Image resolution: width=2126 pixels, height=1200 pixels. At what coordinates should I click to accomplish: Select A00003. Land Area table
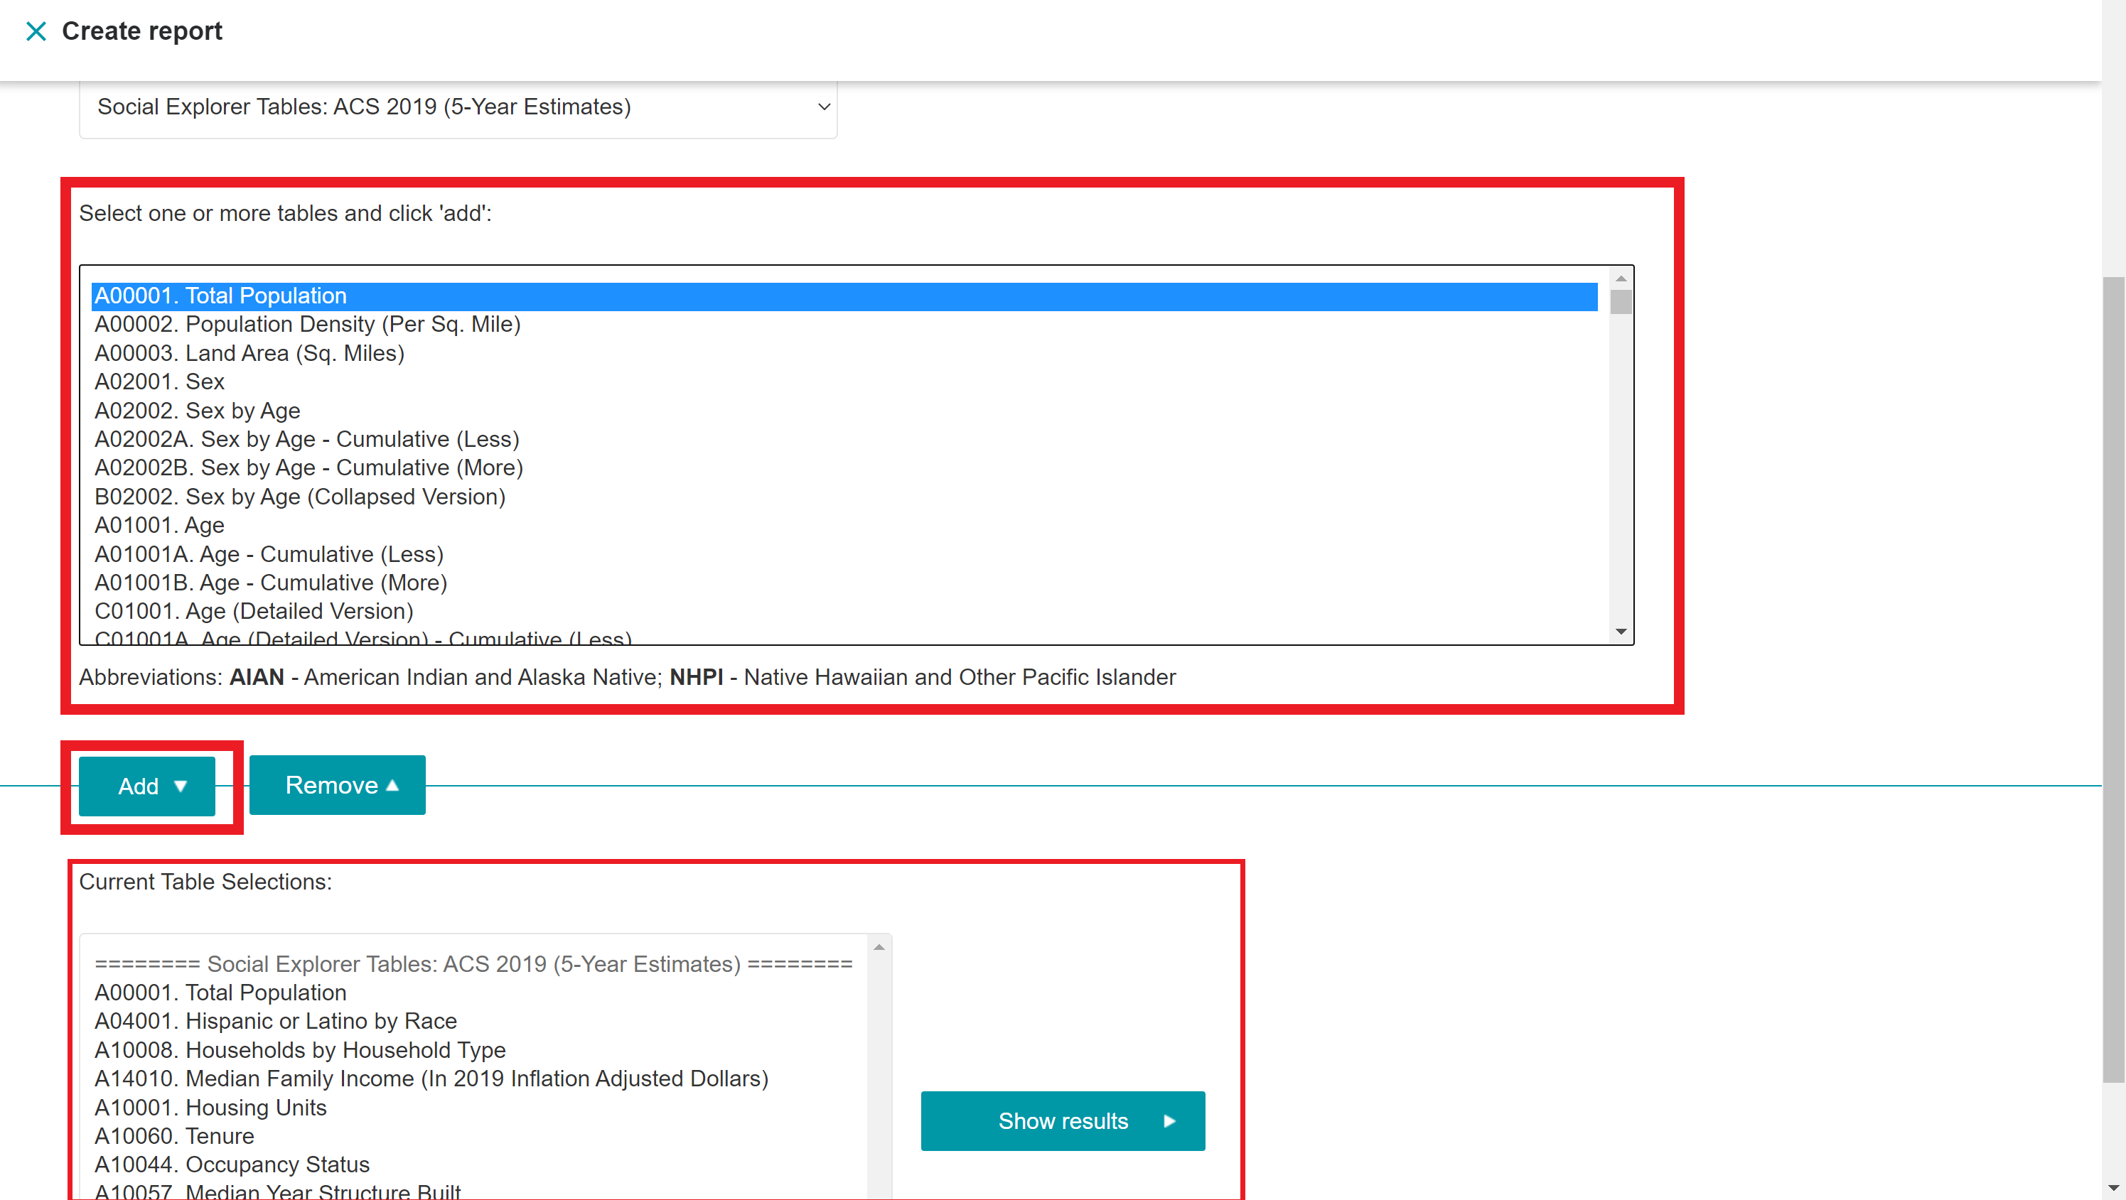(x=249, y=353)
